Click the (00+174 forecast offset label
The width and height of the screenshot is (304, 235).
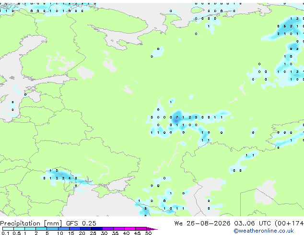click(289, 223)
